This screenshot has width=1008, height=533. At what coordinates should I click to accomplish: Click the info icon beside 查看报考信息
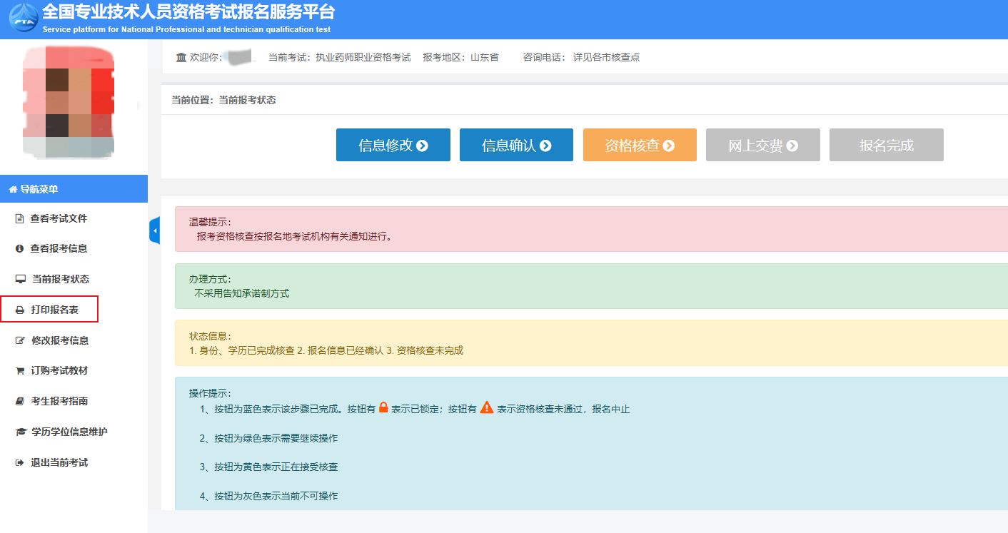point(20,248)
